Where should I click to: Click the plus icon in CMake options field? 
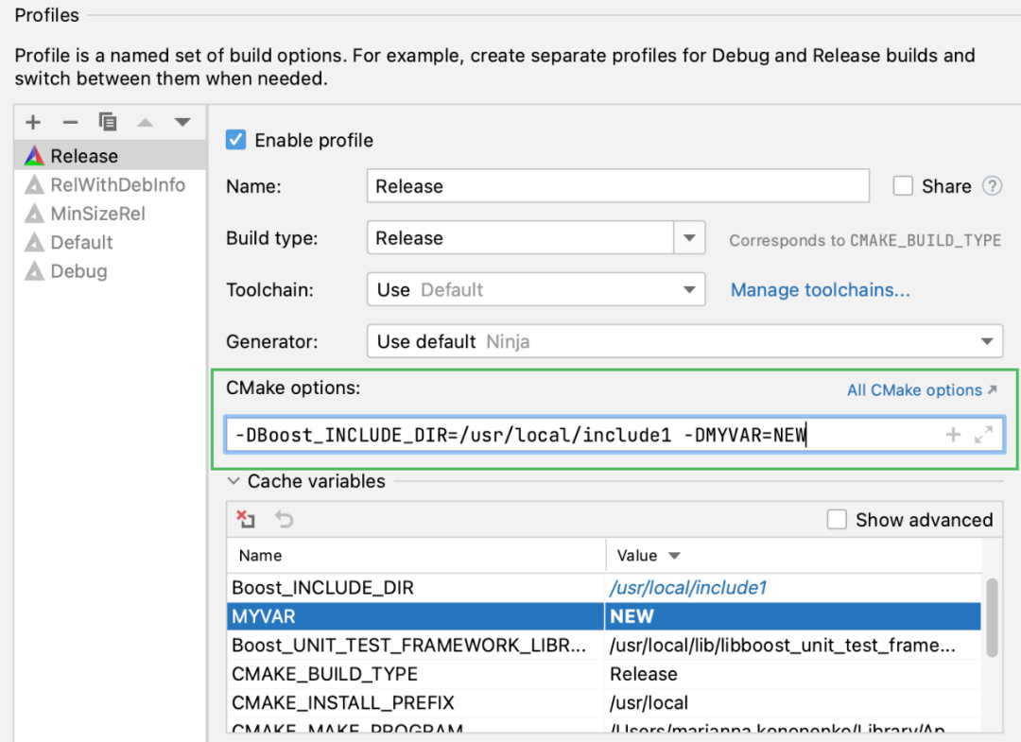tap(953, 435)
